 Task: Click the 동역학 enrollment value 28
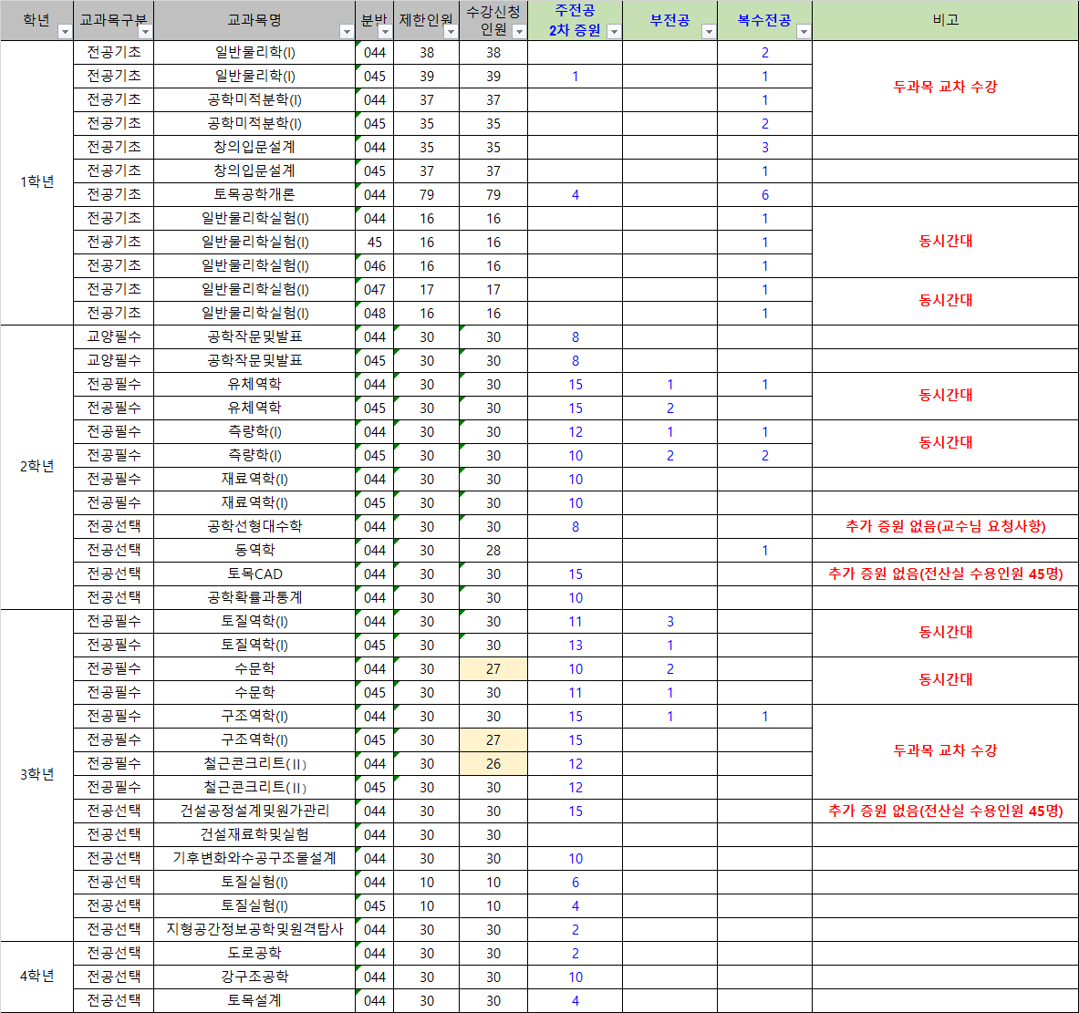(493, 550)
